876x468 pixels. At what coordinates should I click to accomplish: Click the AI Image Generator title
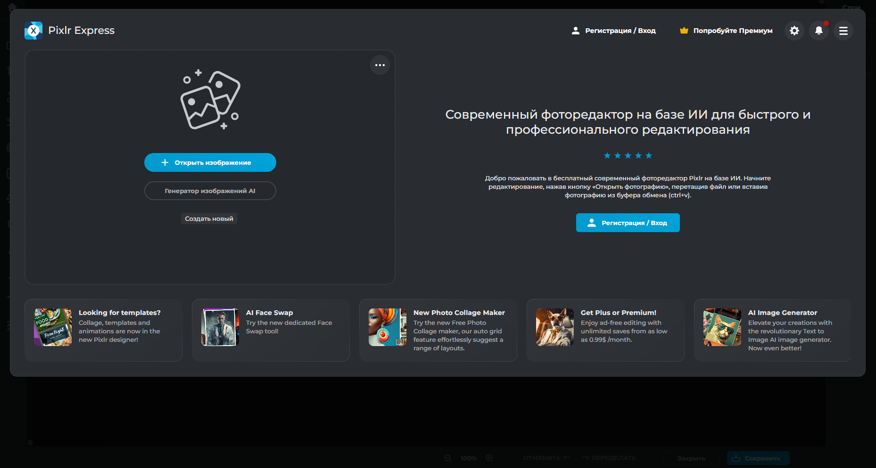click(x=783, y=313)
